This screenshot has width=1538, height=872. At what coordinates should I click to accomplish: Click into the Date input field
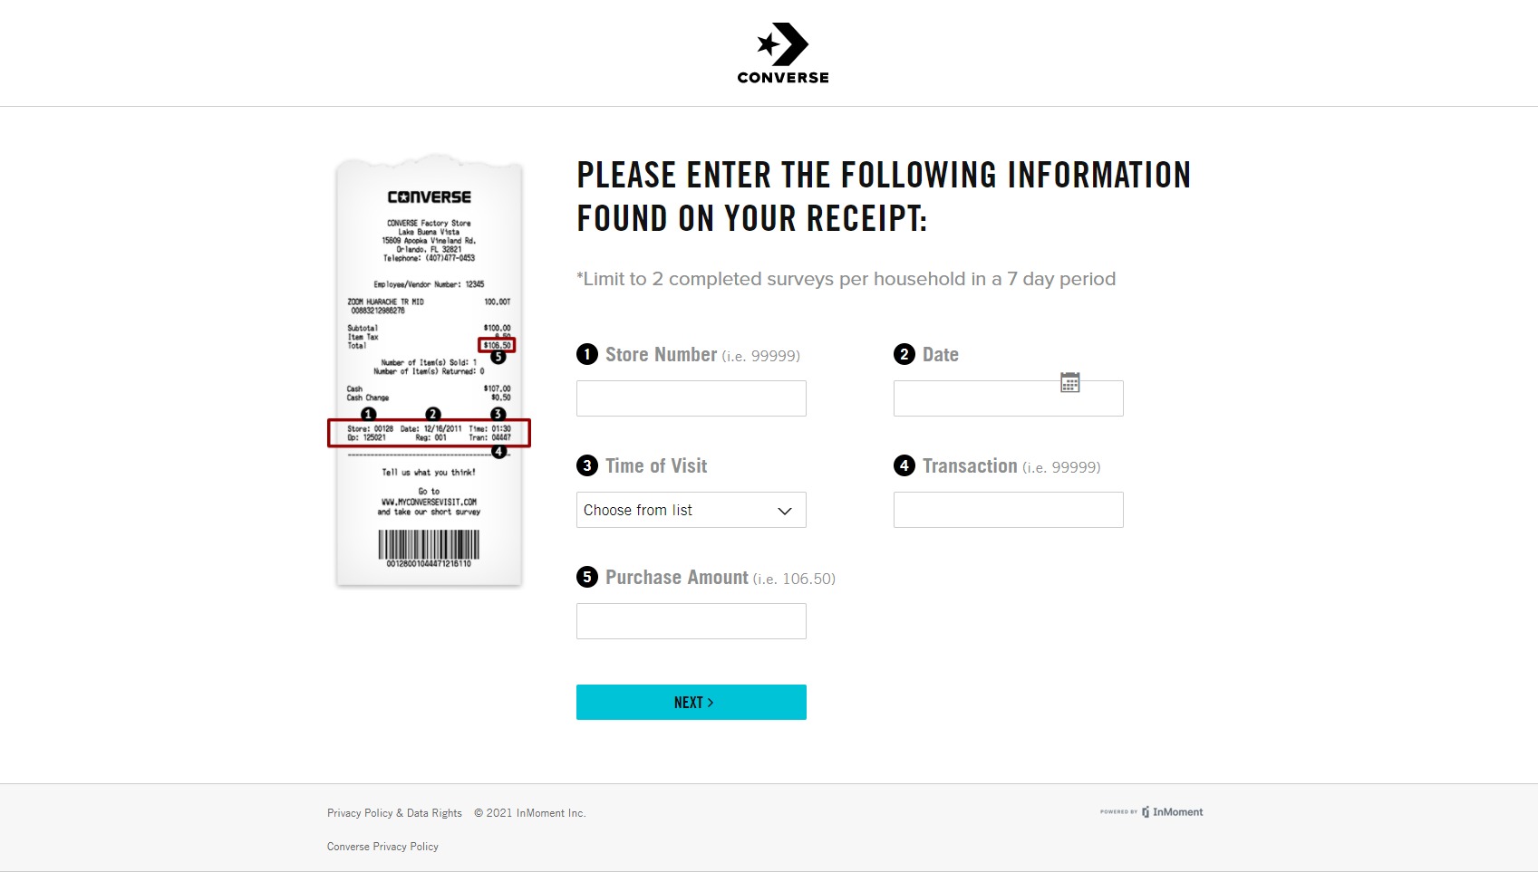pyautogui.click(x=974, y=399)
